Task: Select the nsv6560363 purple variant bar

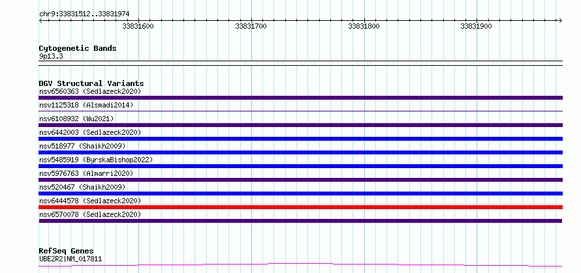Action: 300,98
